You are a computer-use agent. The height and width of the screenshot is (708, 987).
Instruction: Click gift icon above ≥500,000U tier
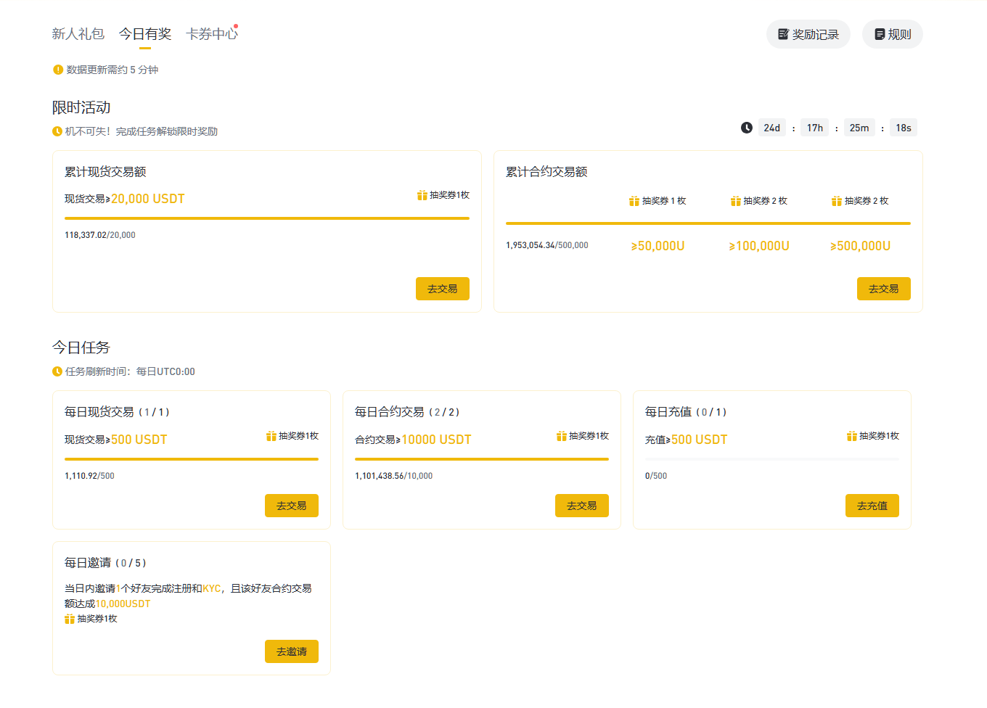pyautogui.click(x=837, y=201)
